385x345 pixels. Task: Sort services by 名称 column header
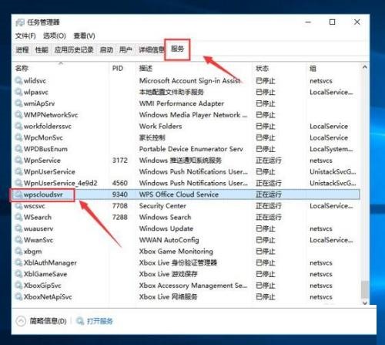(60, 68)
